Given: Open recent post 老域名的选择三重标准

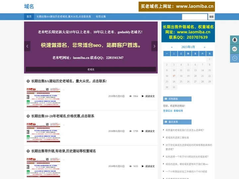Looking at the screenshot, I should [177, 138].
